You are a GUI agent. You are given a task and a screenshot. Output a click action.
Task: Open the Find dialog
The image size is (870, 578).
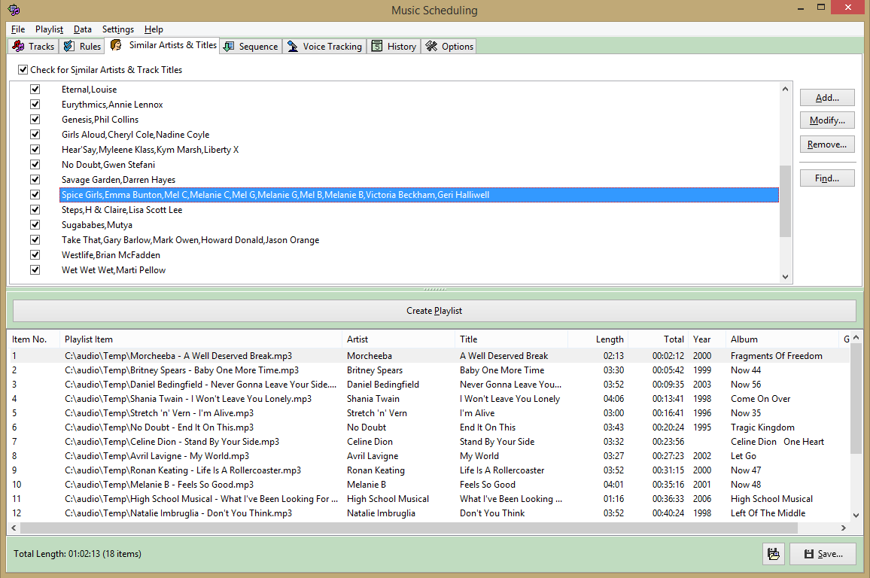point(826,178)
